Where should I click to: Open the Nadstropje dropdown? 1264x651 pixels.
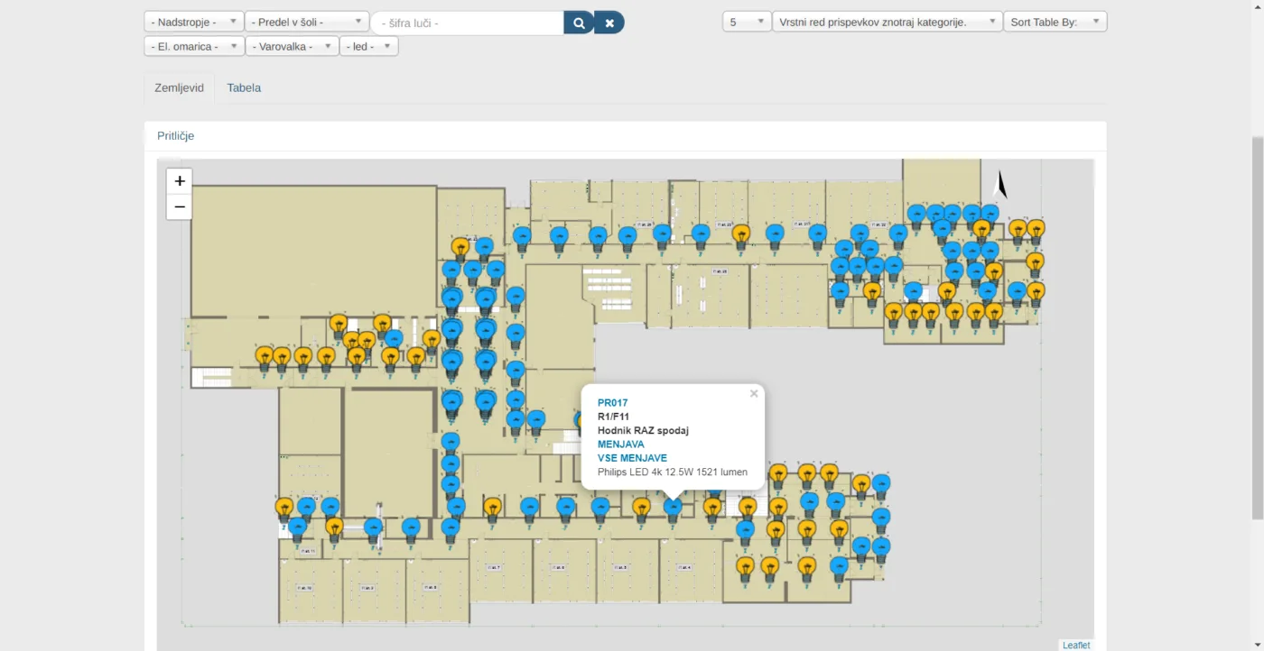click(194, 22)
